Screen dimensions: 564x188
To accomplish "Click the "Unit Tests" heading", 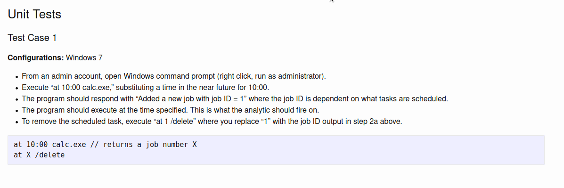I will 34,15.
